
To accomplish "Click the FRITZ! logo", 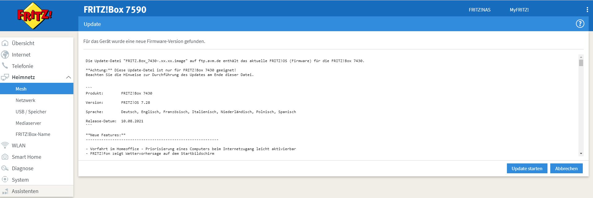I will 35,15.
